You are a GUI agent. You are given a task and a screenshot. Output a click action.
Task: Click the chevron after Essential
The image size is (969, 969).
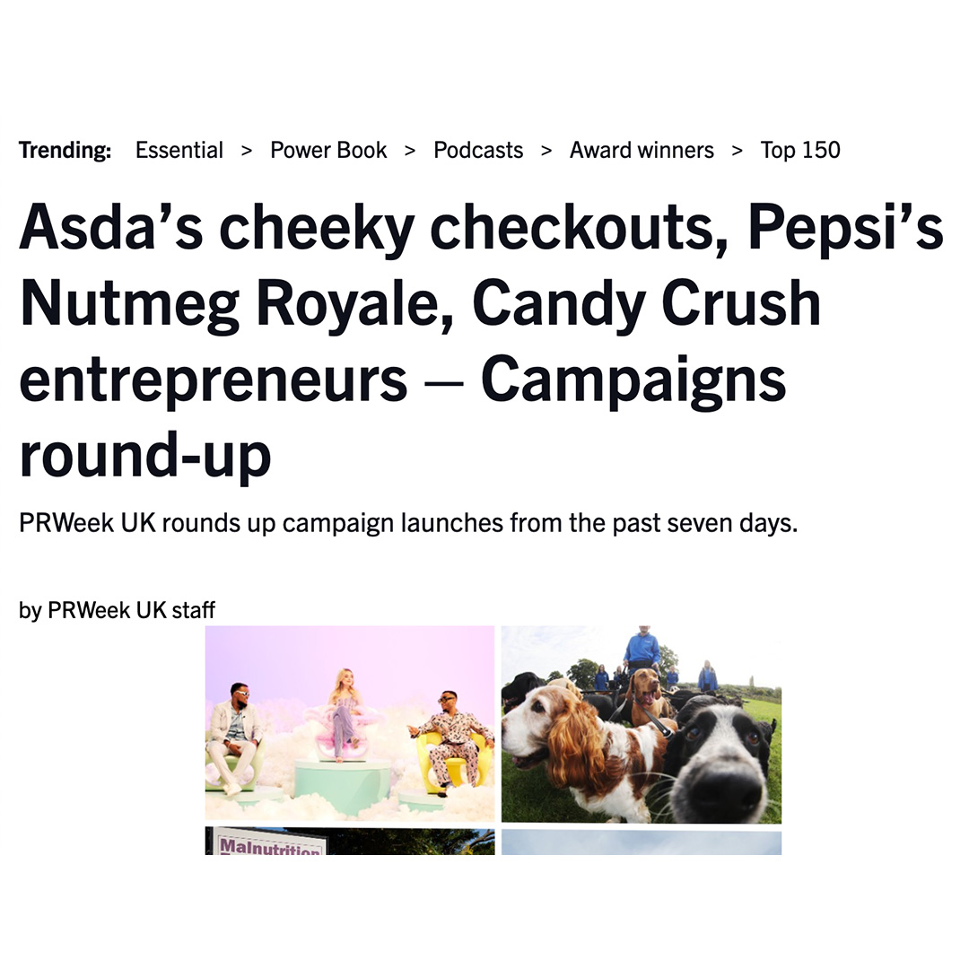coord(246,150)
